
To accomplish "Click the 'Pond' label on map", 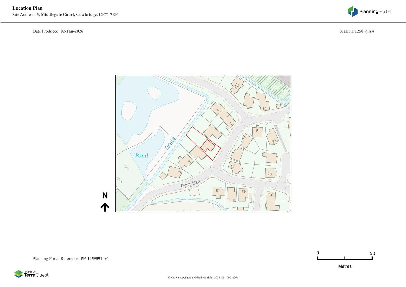I will 141,156.
